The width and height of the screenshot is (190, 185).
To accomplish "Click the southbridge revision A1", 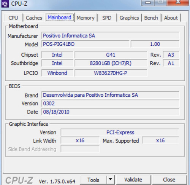I will pos(171,63).
